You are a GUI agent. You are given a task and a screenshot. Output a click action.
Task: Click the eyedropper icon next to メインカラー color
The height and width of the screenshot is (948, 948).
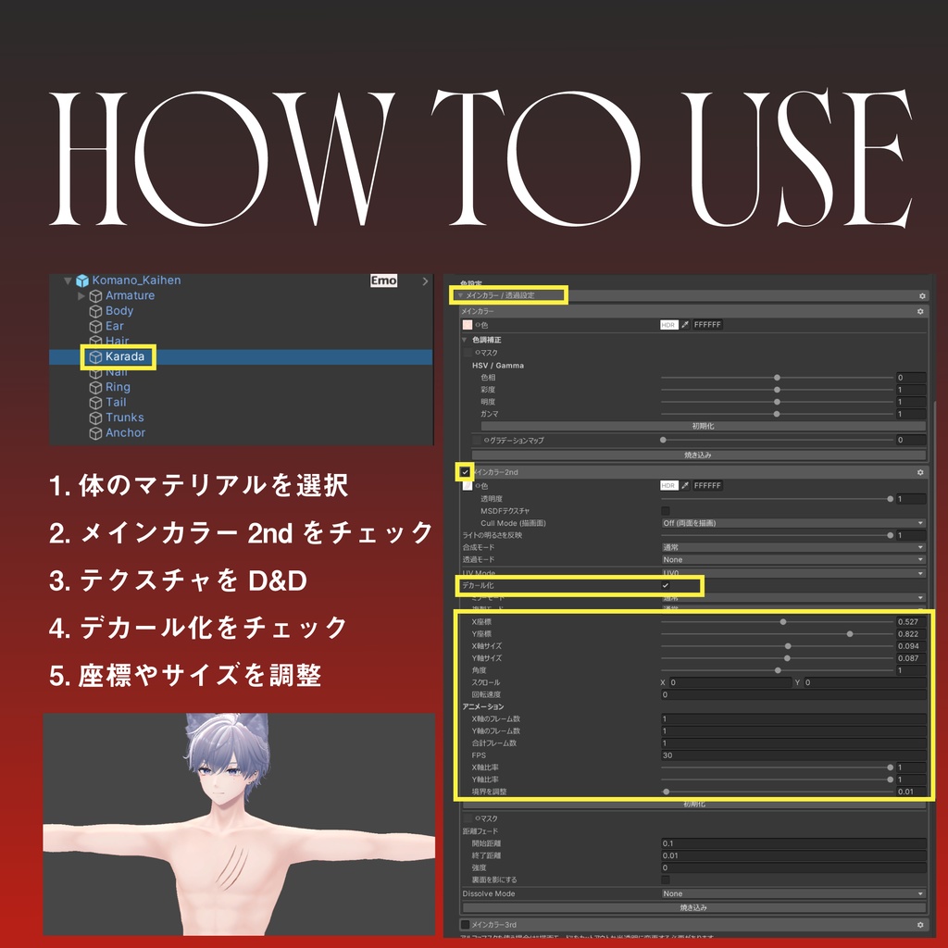click(684, 324)
